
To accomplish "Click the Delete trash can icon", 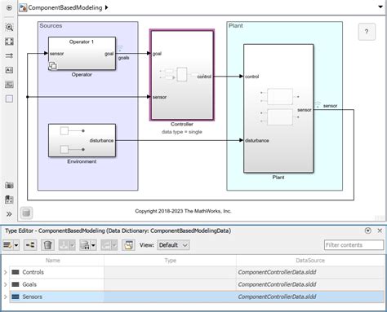I will (47, 245).
